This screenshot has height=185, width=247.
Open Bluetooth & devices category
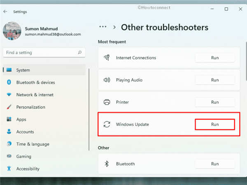[x=44, y=82]
